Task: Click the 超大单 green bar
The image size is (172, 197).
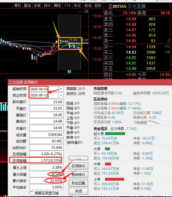Action: point(115,134)
